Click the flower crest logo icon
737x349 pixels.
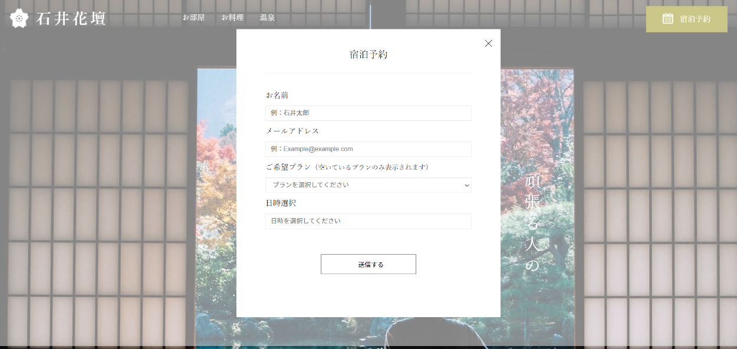coord(19,18)
